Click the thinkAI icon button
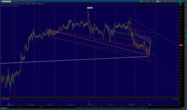 click(x=149, y=1)
